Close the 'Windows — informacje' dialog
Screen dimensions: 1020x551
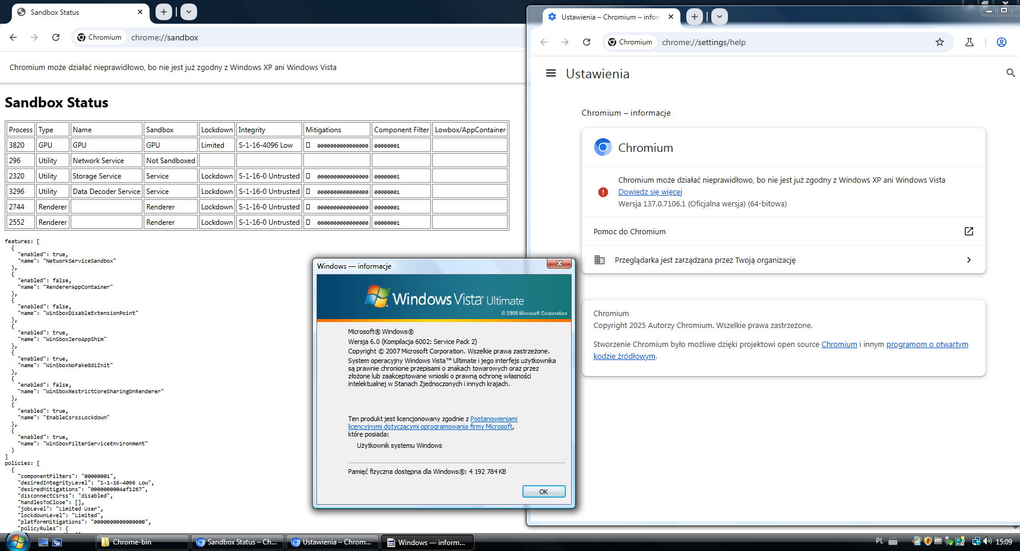click(x=559, y=263)
